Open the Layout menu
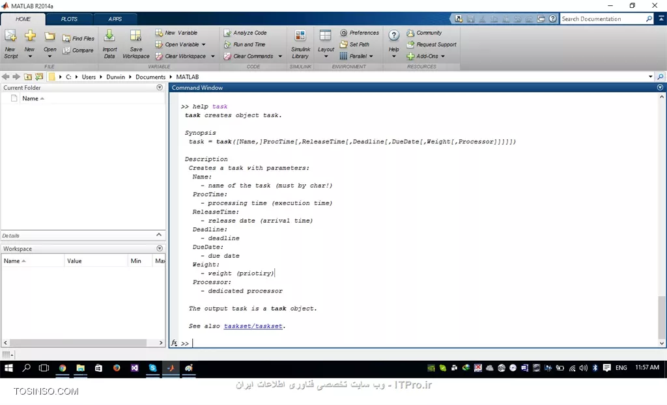The width and height of the screenshot is (667, 405). coord(326,44)
